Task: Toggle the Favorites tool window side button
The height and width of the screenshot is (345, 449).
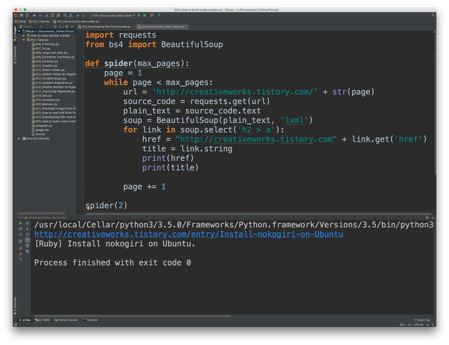Action: tap(15, 305)
